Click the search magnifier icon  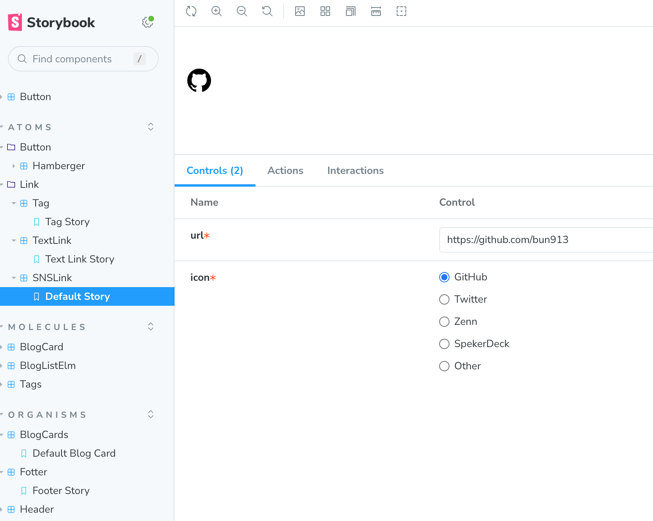[x=22, y=59]
